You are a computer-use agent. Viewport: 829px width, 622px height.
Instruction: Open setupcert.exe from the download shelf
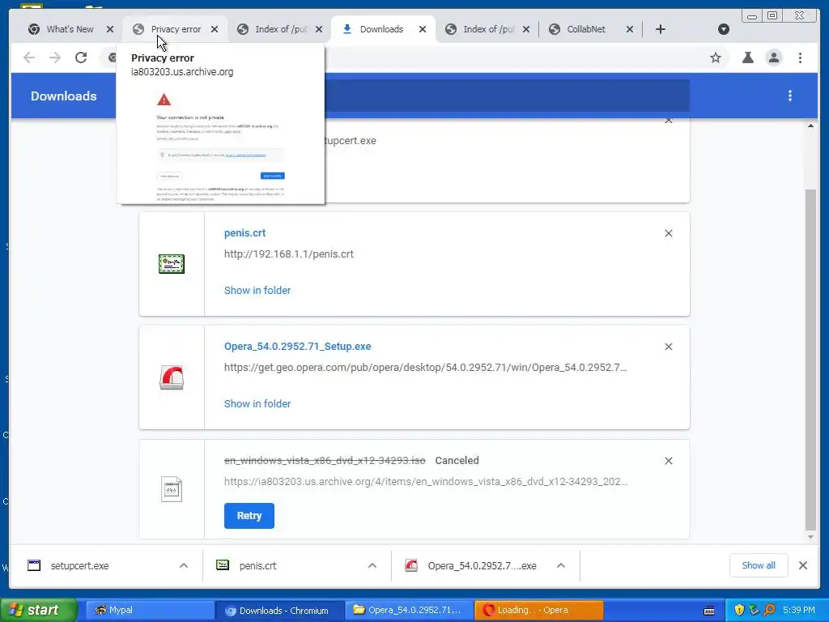pyautogui.click(x=79, y=566)
